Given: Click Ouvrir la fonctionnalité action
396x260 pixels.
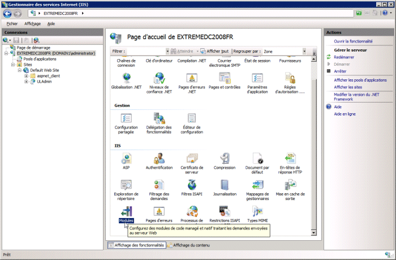Looking at the screenshot, I should pos(353,41).
